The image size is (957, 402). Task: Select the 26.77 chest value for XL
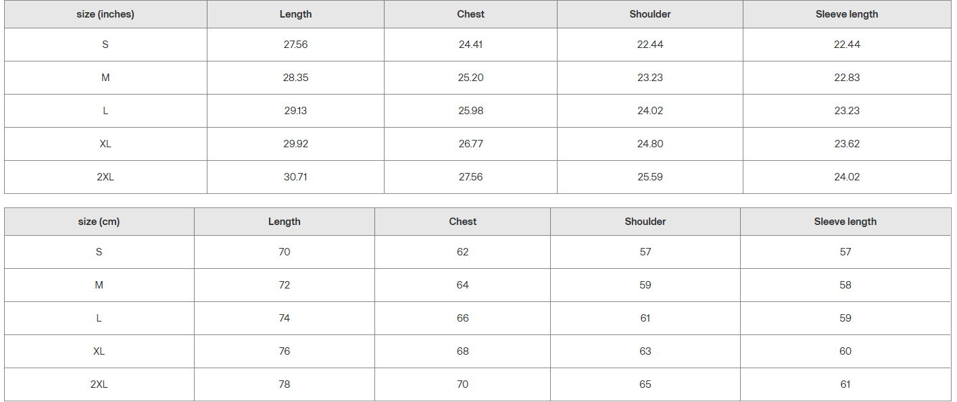tap(470, 144)
